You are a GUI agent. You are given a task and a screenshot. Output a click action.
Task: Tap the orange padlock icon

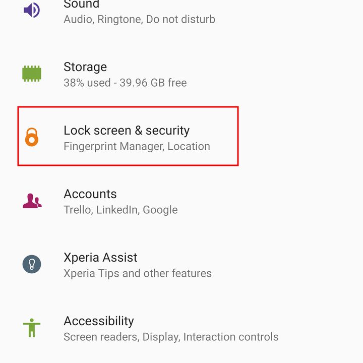pyautogui.click(x=32, y=137)
